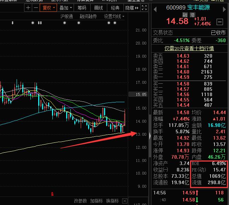Click the 加指标 button

96,201
